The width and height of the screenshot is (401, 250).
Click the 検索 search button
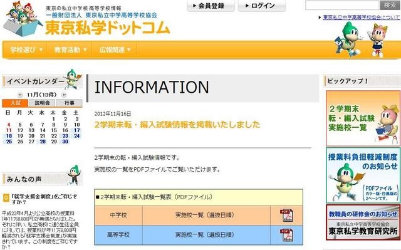390,5
